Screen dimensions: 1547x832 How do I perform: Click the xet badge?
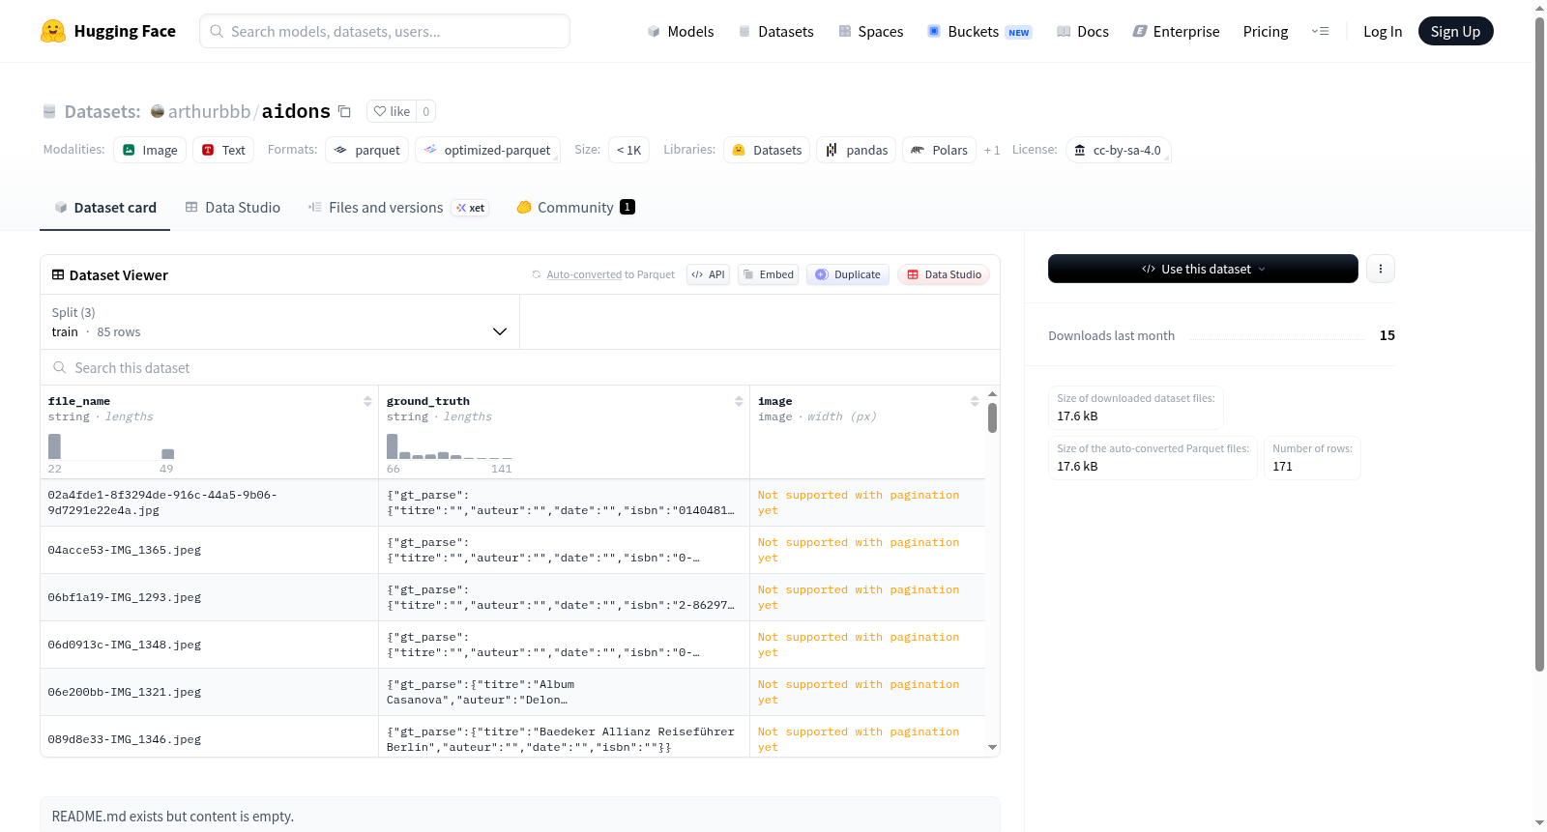click(x=471, y=208)
